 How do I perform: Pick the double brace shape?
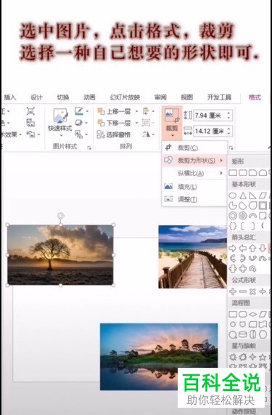232,226
